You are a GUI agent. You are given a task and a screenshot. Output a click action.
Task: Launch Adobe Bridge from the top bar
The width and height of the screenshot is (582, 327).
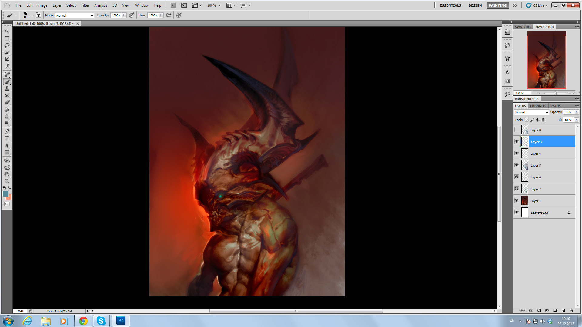click(x=173, y=5)
